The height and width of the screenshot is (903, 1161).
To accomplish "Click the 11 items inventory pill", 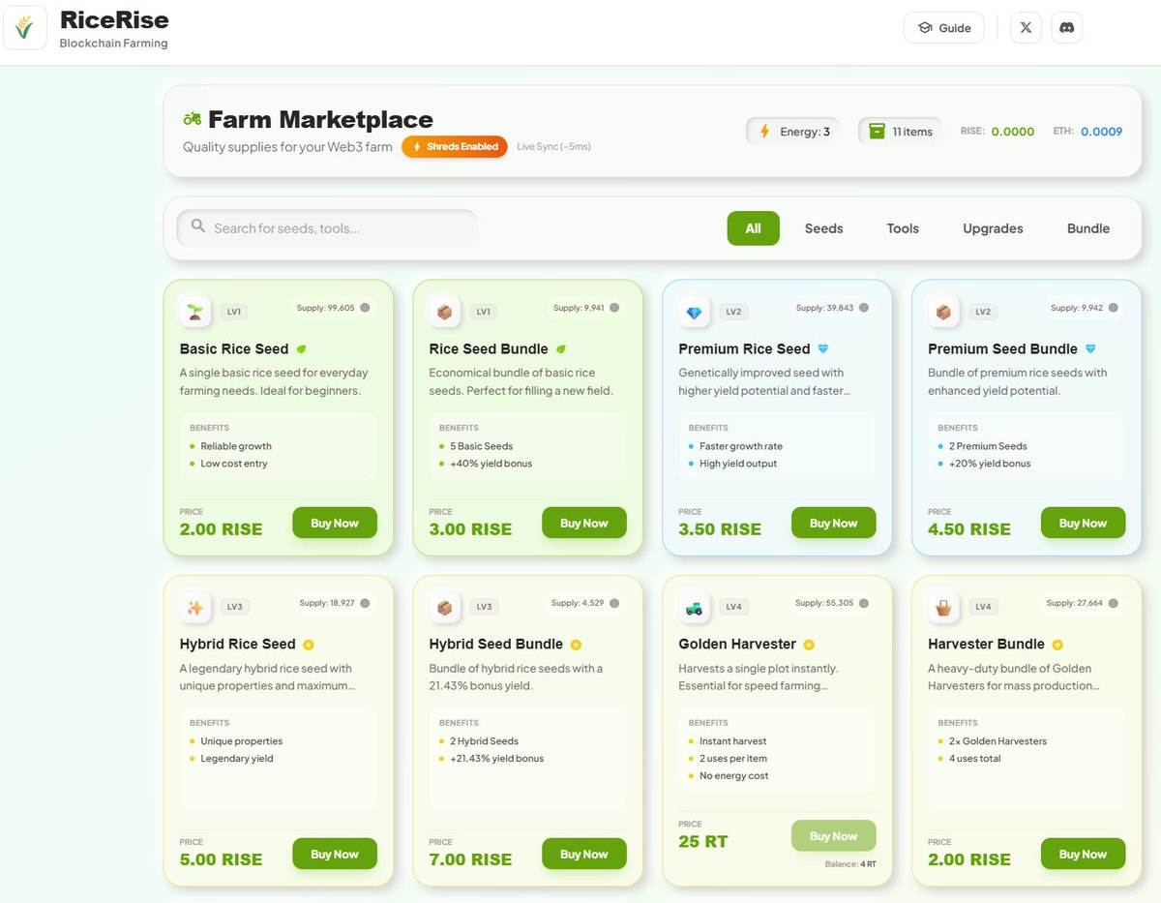I will coord(901,131).
